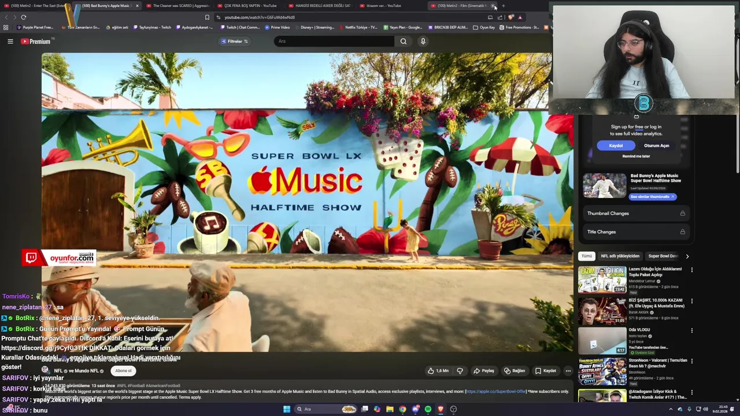Open the apple.co SuperBowl-Offer link
The width and height of the screenshot is (740, 416).
497,392
